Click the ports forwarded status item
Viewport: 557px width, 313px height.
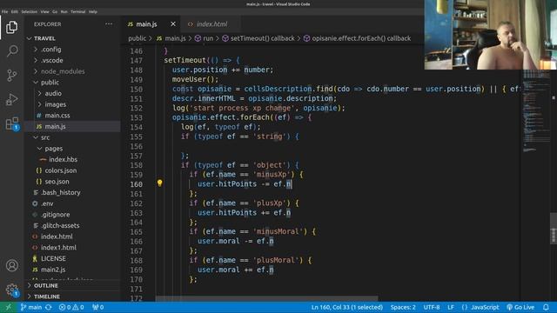click(x=97, y=307)
